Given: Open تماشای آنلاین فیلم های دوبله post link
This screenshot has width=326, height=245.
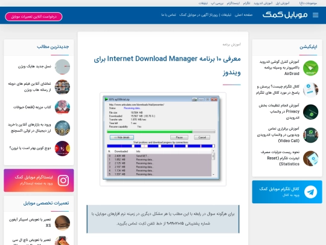Looking at the screenshot, I should 30,87.
